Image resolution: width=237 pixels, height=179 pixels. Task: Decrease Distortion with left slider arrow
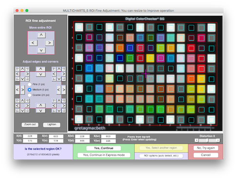point(197,140)
